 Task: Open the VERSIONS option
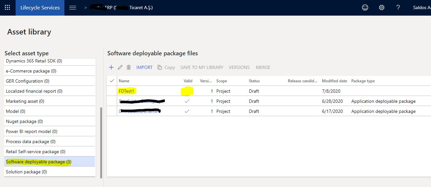click(x=239, y=67)
